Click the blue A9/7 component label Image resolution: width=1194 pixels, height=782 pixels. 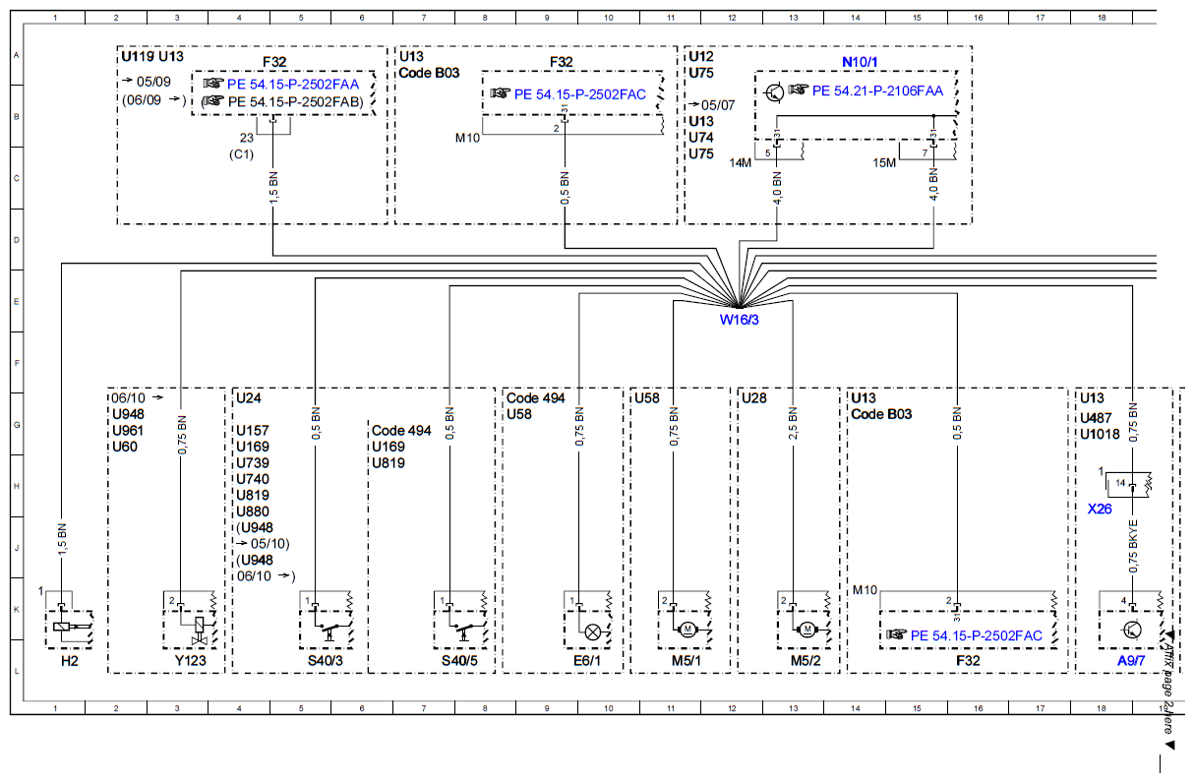(x=1132, y=662)
